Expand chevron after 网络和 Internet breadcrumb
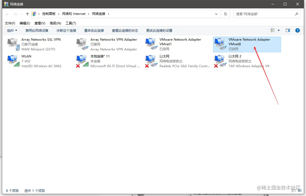The height and width of the screenshot is (196, 306). [89, 14]
